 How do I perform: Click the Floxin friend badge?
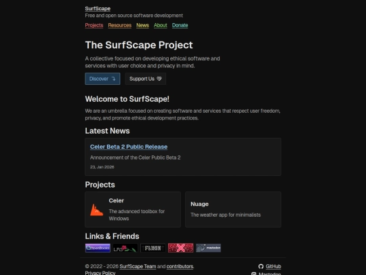[x=153, y=248]
